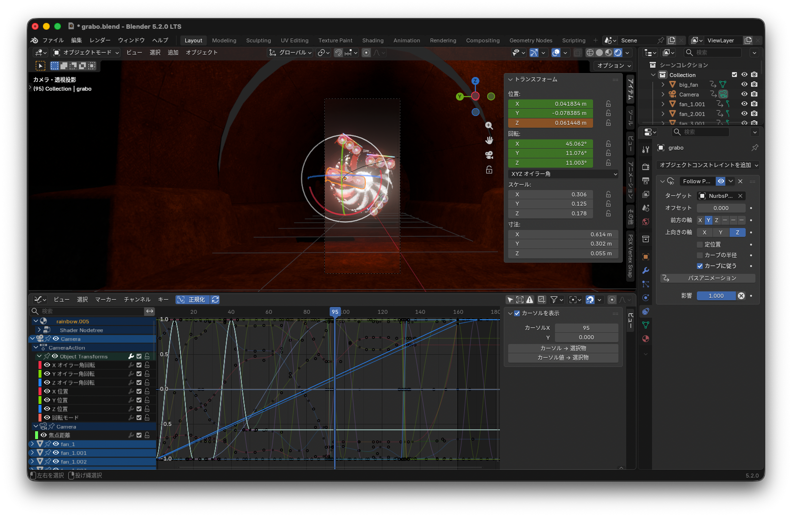Viewport: 792px width, 517px height.
Task: Switch to the Animation workspace tab
Action: [407, 40]
